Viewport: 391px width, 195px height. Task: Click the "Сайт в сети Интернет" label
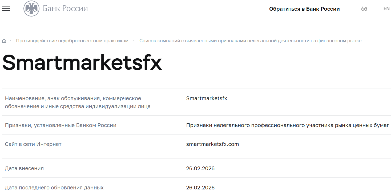(x=33, y=144)
